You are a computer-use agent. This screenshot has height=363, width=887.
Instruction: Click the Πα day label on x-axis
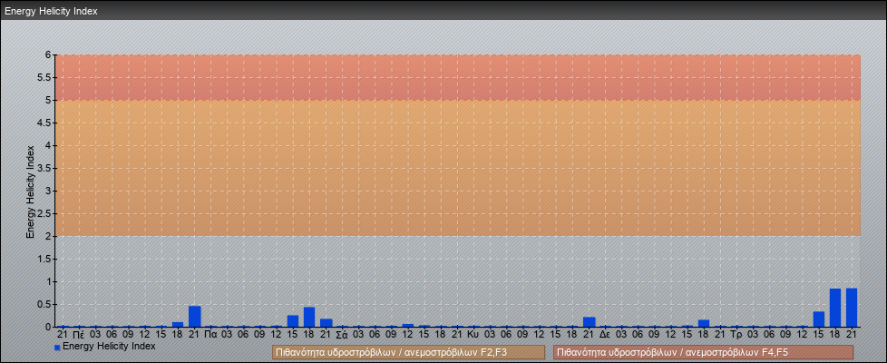[210, 335]
